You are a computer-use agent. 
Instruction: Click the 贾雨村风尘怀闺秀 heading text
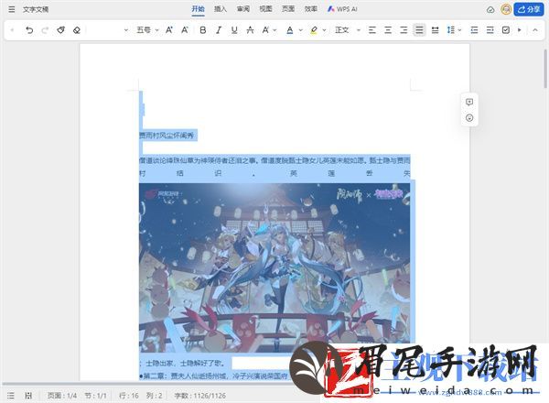tap(167, 136)
